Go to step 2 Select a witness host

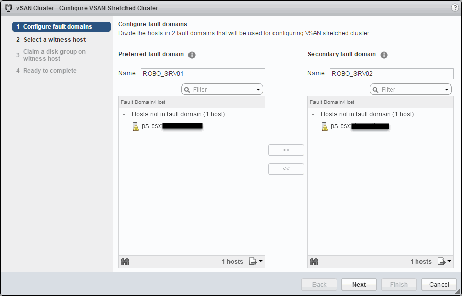point(54,40)
